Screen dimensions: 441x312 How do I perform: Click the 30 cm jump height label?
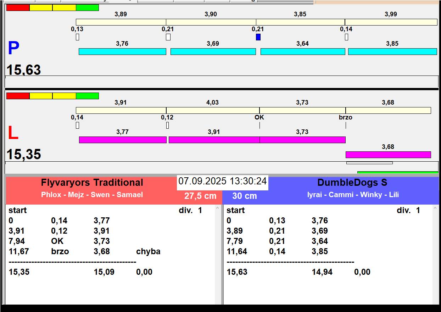pyautogui.click(x=245, y=196)
